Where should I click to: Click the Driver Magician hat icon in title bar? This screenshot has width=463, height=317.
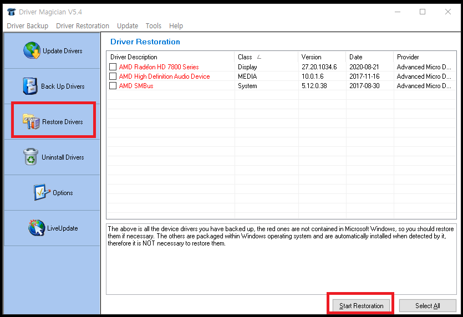click(x=12, y=12)
